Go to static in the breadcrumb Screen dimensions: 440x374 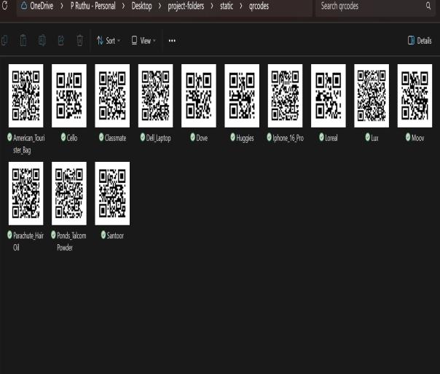point(226,6)
